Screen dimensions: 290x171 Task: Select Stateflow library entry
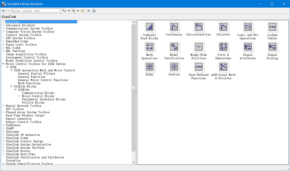point(13,161)
